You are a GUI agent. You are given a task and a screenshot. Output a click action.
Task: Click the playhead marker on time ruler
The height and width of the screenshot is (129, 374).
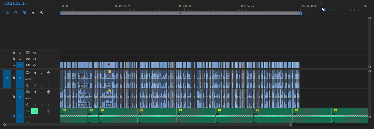click(x=324, y=10)
